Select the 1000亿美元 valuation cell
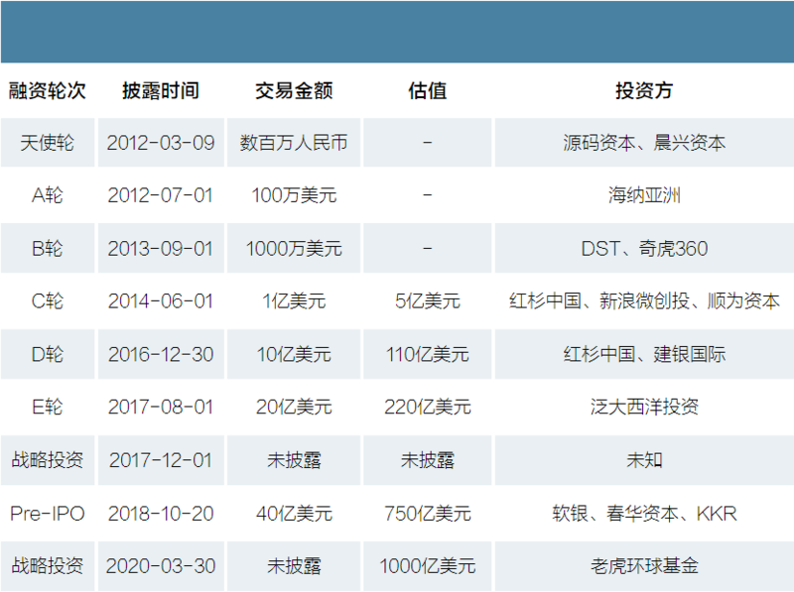794x592 pixels. click(427, 566)
